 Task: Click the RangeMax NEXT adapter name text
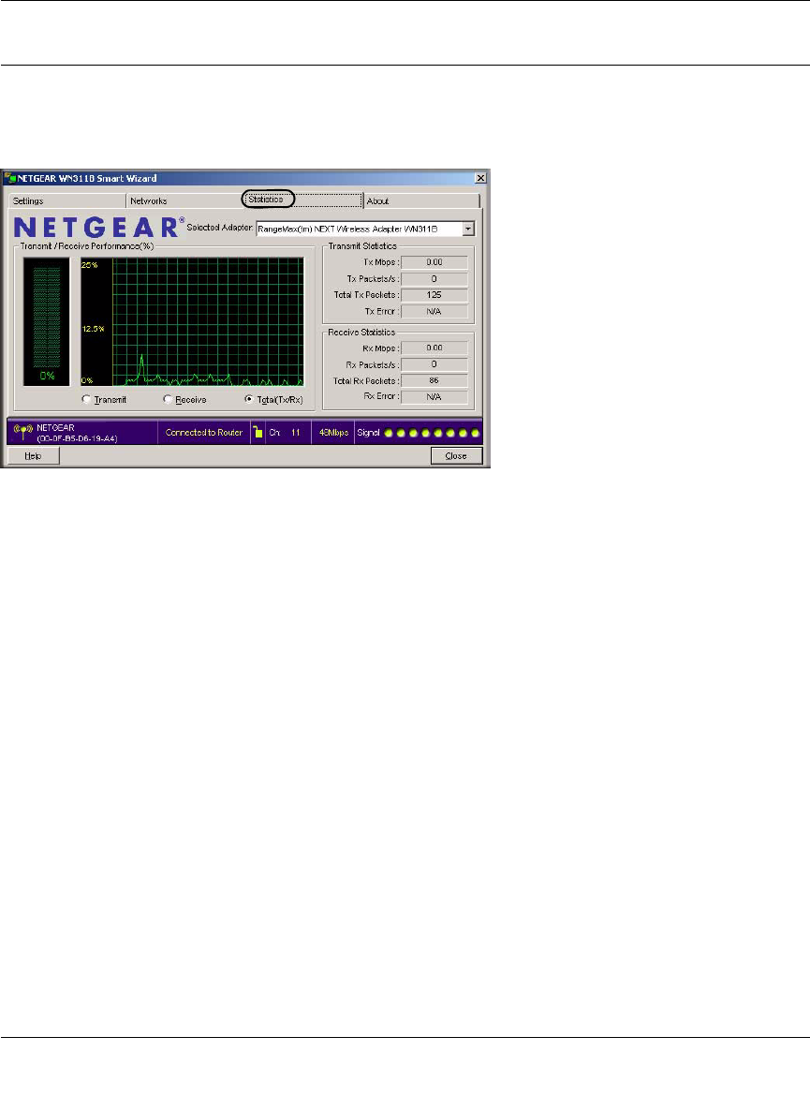coord(347,230)
